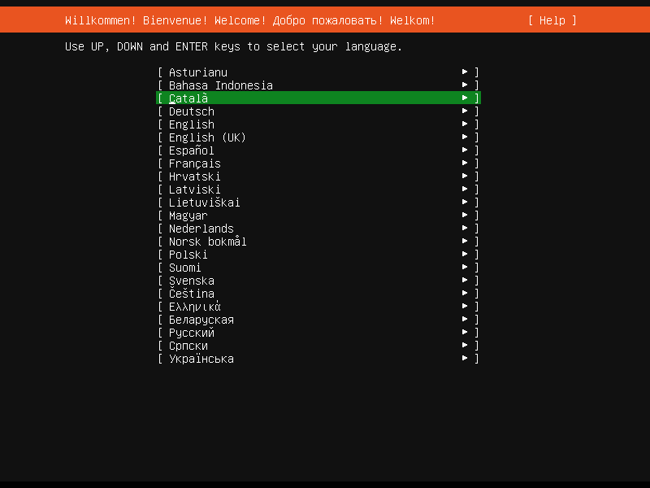Choose Nederlands from the list
650x488 pixels.
(x=201, y=229)
